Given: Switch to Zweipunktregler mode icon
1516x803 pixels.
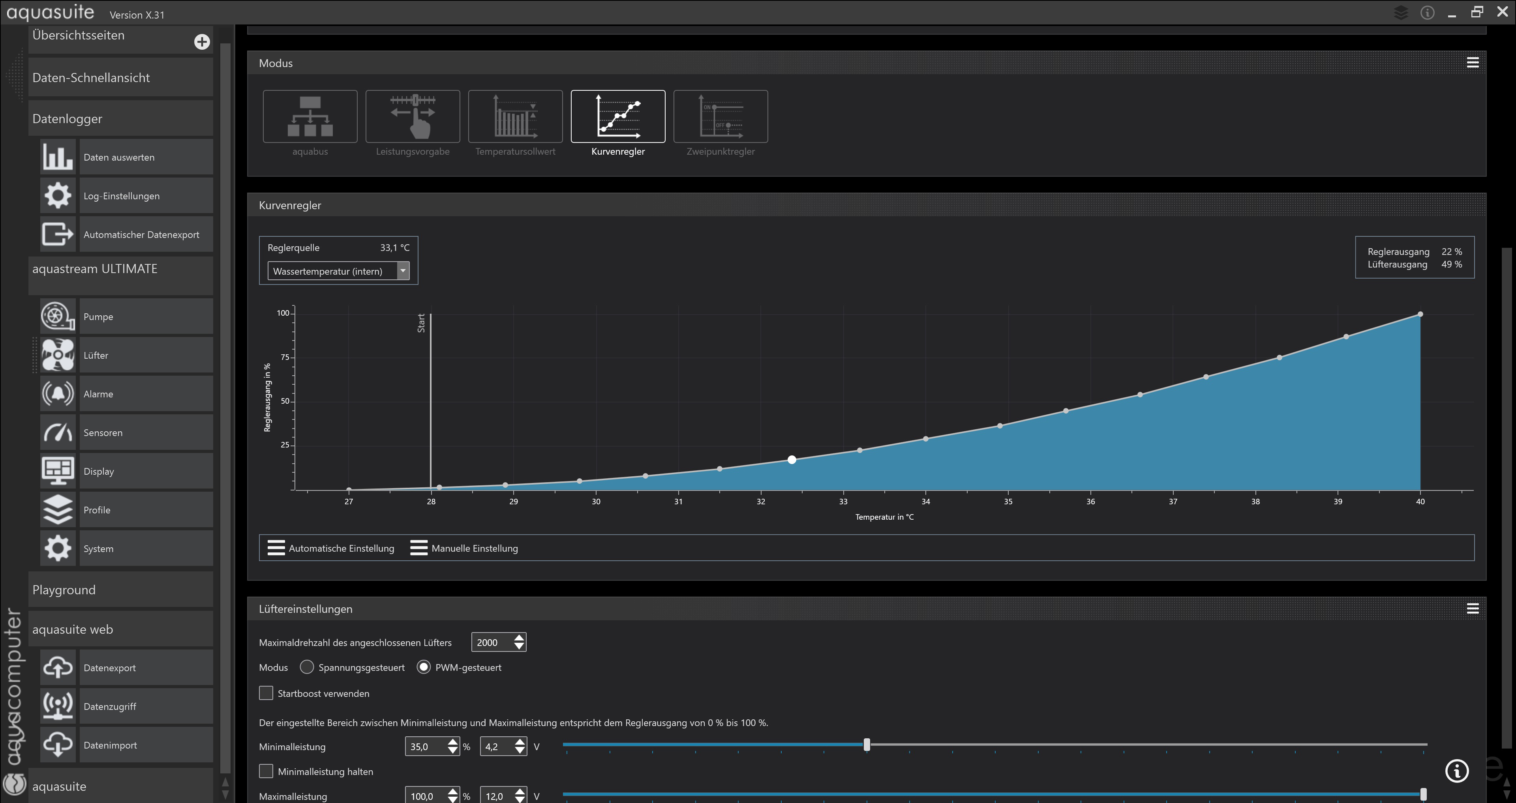Looking at the screenshot, I should 720,116.
